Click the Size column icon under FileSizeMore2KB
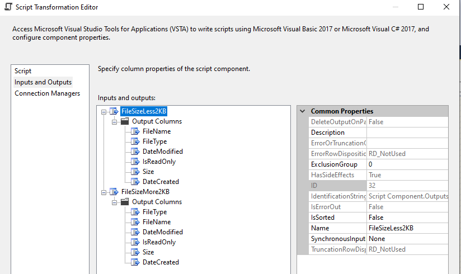 coord(135,252)
